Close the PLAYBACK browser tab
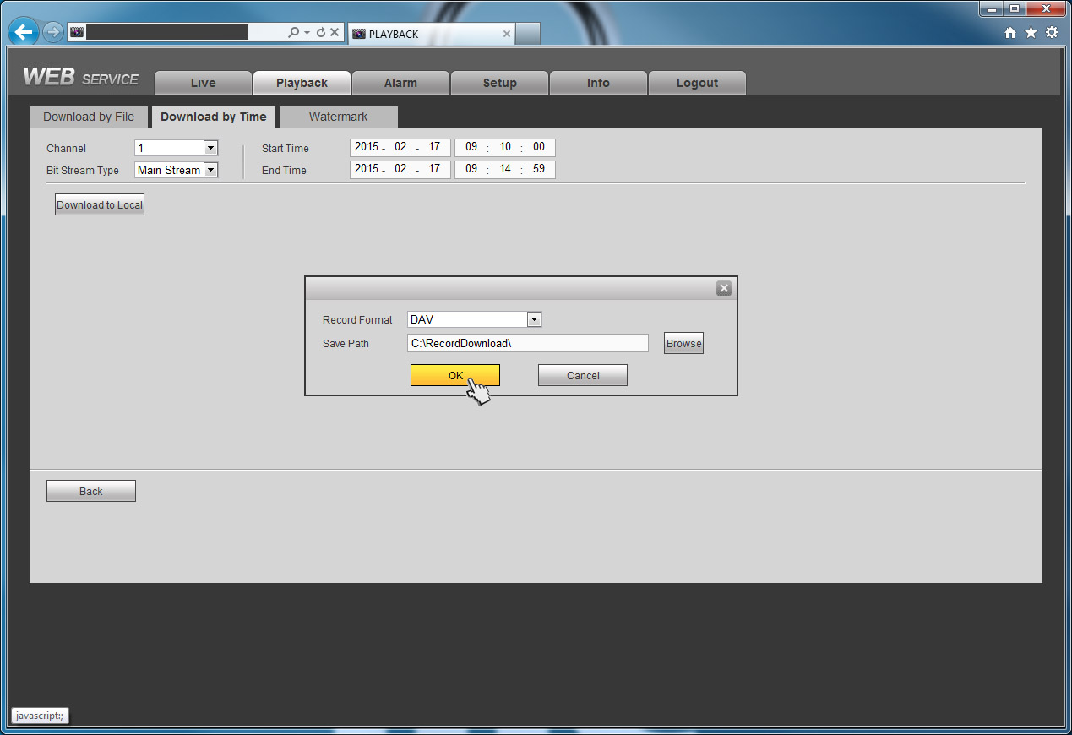 [x=507, y=34]
